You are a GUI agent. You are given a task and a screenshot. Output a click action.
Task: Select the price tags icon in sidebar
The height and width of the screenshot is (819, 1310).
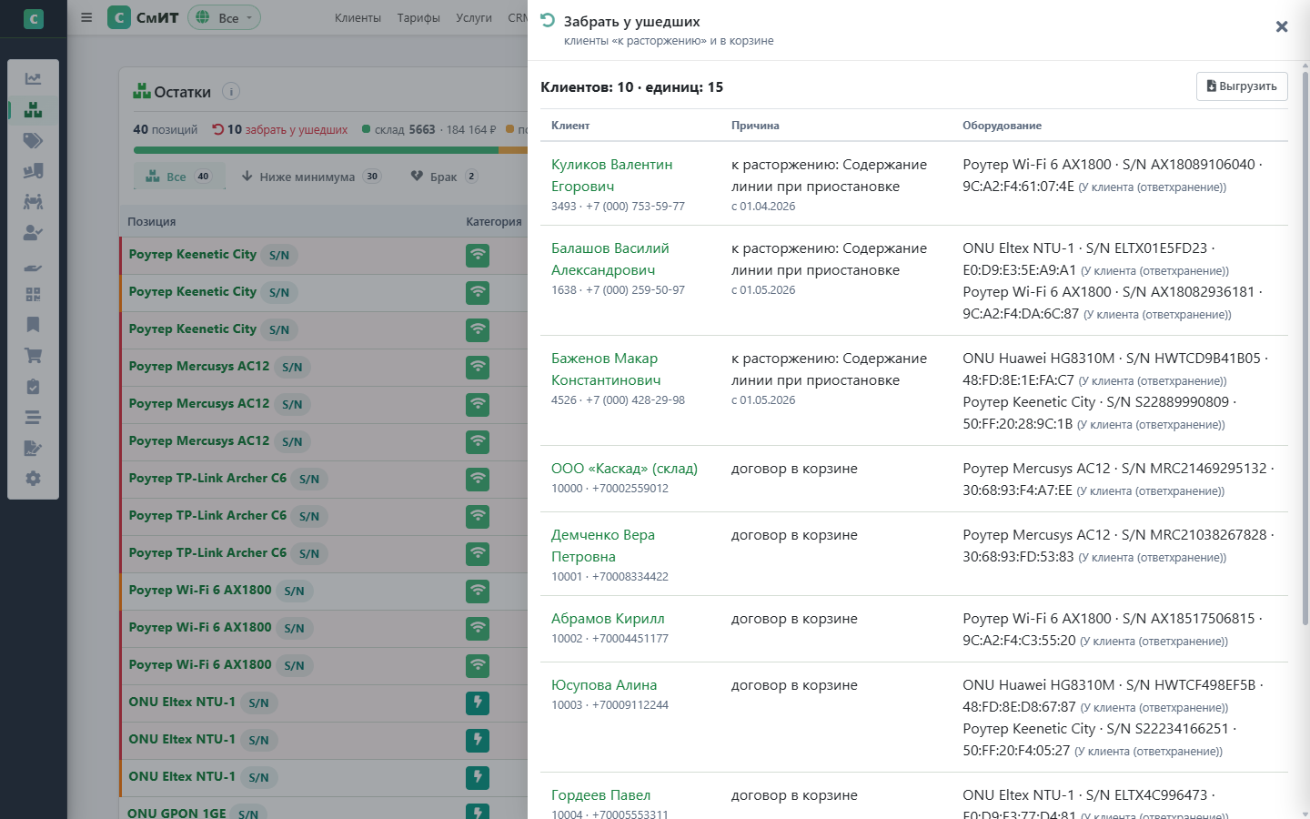(33, 140)
